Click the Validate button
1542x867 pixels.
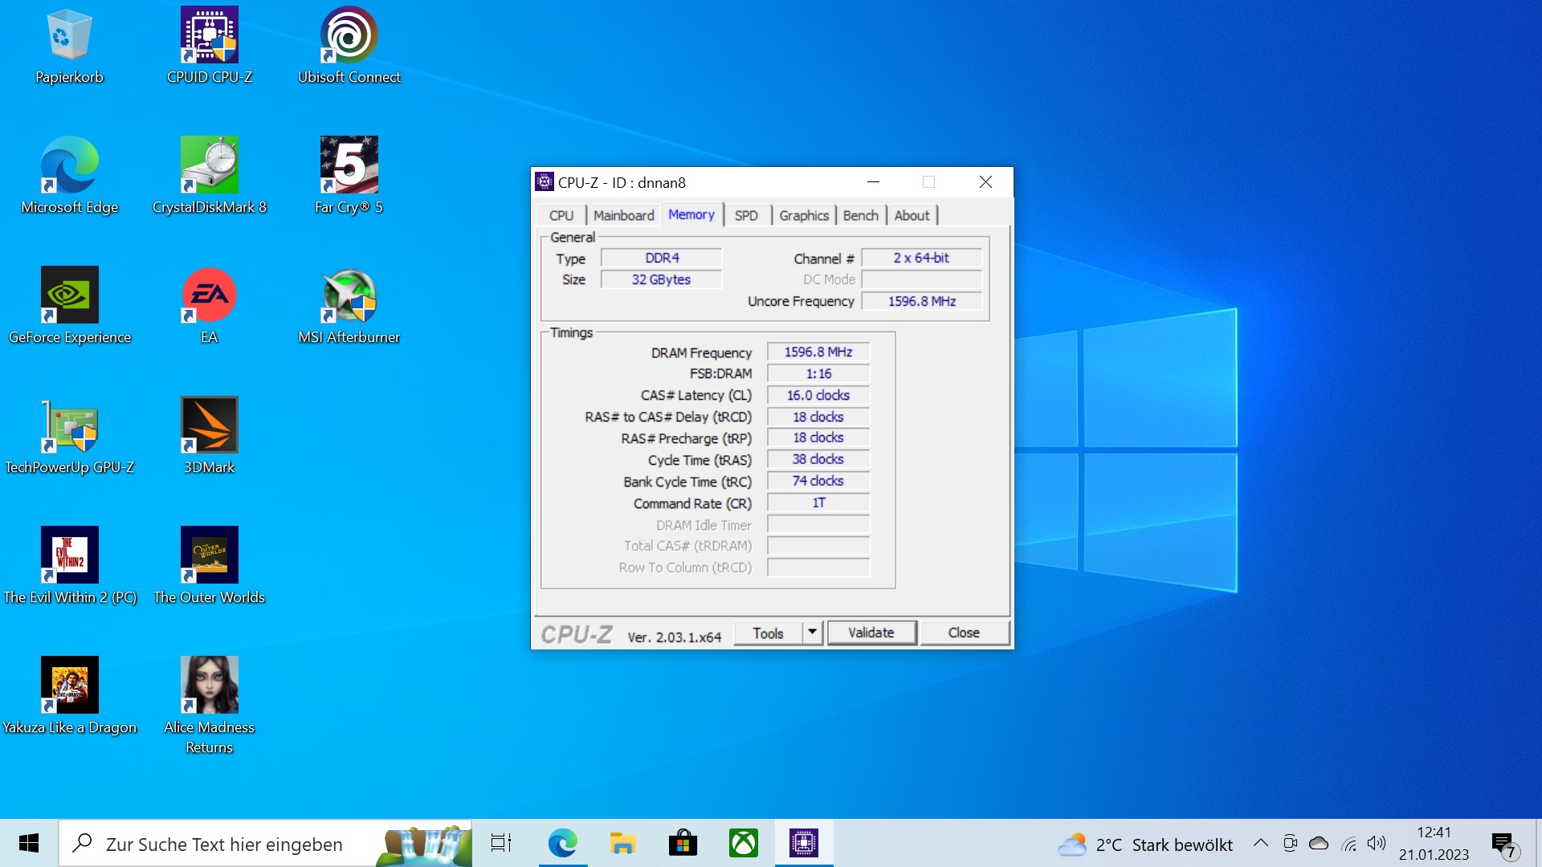(x=871, y=633)
